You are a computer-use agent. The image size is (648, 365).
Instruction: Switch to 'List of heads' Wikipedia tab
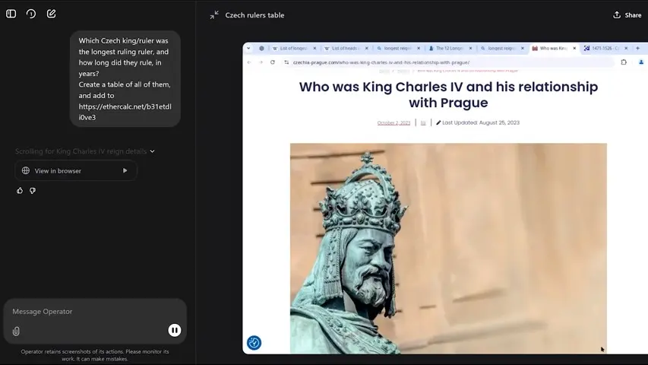pyautogui.click(x=346, y=49)
